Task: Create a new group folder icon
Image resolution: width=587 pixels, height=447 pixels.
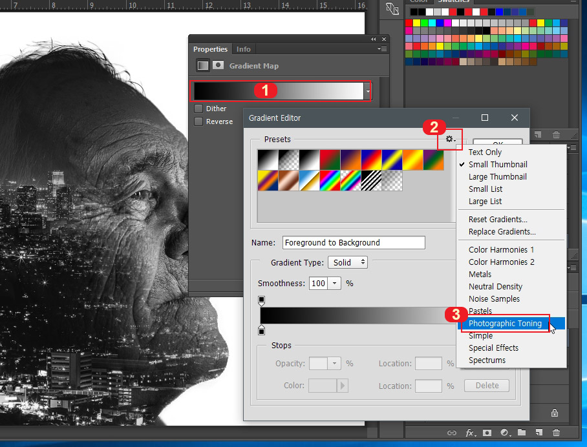Action: (522, 432)
